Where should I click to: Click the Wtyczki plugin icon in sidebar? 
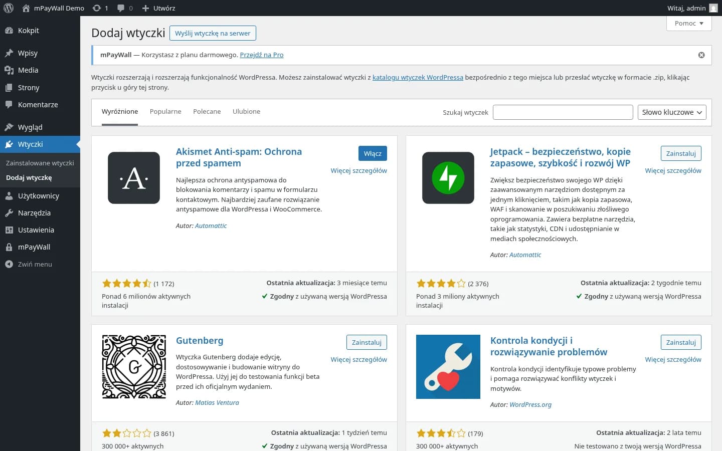9,144
